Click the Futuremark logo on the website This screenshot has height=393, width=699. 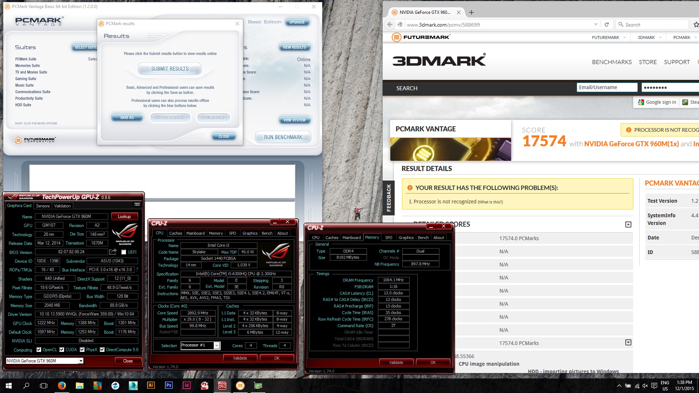[421, 37]
